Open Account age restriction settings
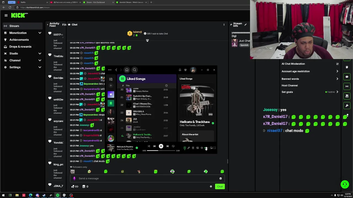353x198 pixels. pos(310,71)
